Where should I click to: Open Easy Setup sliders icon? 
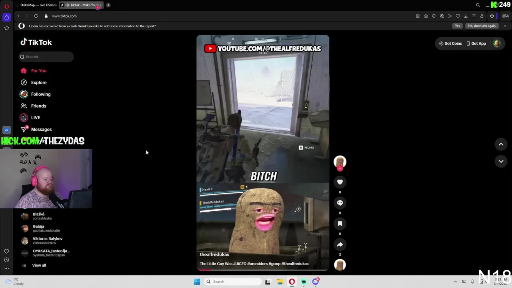[474, 16]
